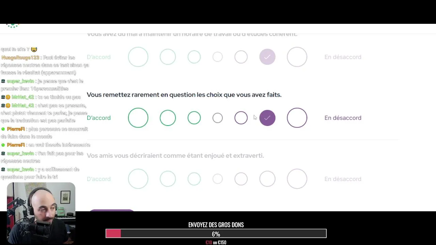436x245 pixels.
Task: Pick the largest disagree circle for "Vous remettez rarement en question"
Action: [297, 118]
